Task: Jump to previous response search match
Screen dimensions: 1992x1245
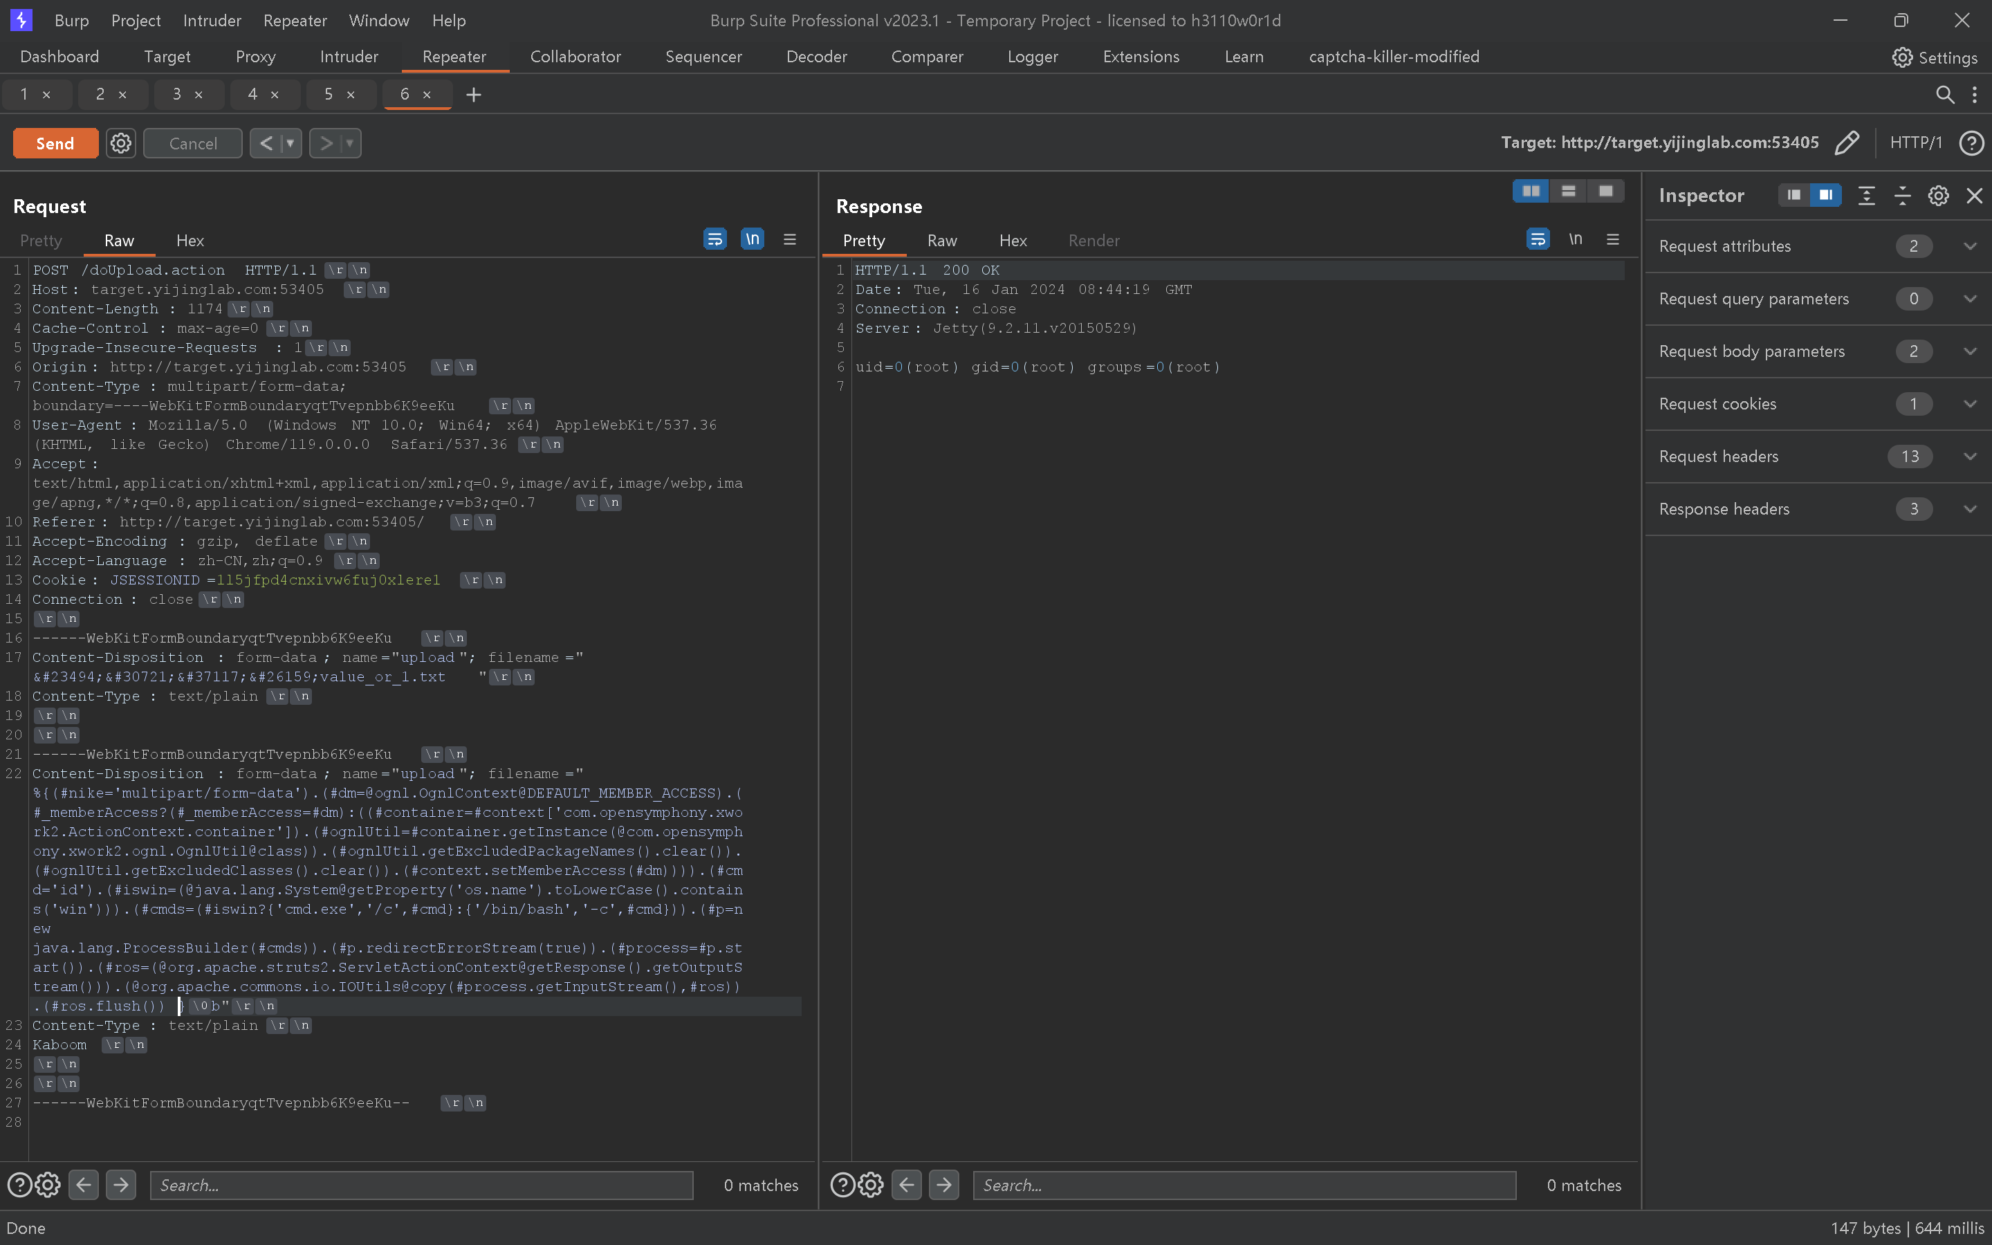Action: 907,1185
